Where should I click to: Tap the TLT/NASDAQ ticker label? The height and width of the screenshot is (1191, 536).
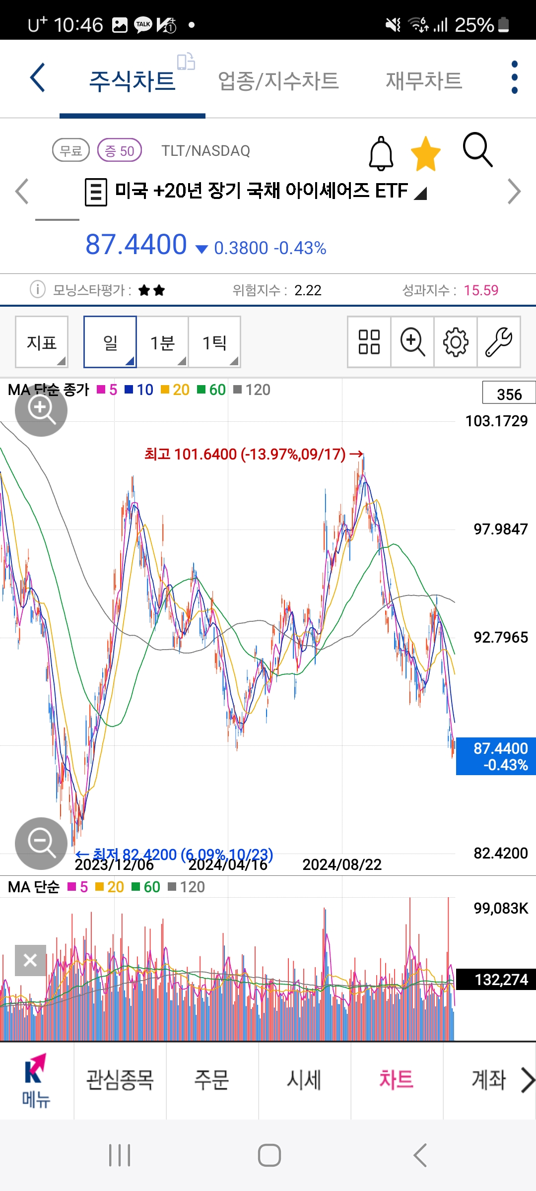click(205, 150)
